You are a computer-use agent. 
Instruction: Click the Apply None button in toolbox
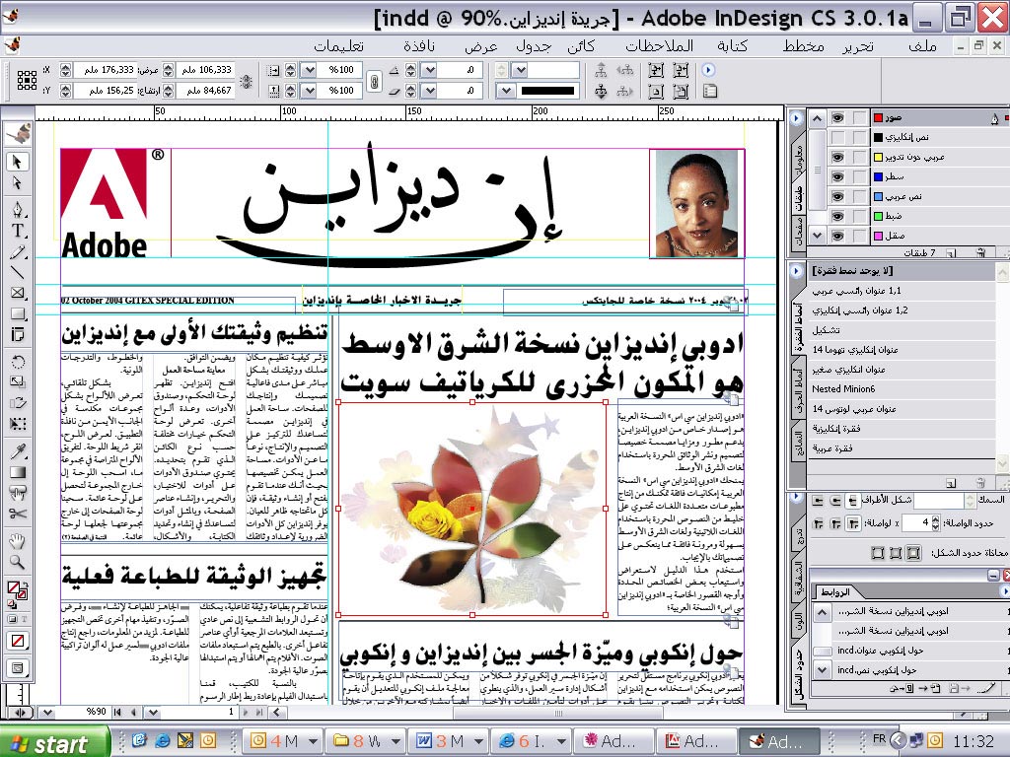point(18,641)
